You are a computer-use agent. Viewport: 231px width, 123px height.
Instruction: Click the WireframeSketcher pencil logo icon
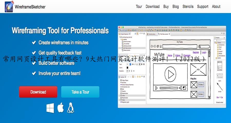9,6
